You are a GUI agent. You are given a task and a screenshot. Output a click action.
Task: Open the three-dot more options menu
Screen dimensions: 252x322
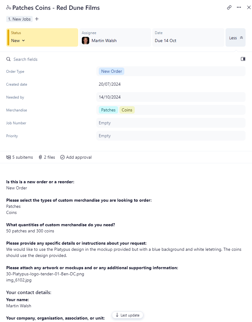pyautogui.click(x=239, y=8)
